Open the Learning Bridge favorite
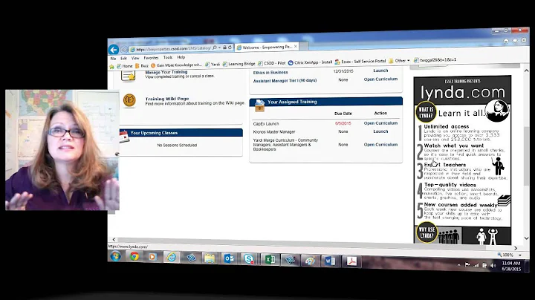 [239, 64]
